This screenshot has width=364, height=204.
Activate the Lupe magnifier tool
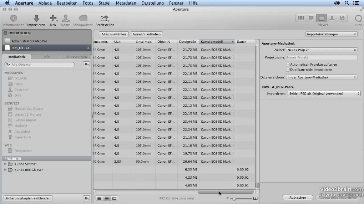tap(358, 18)
